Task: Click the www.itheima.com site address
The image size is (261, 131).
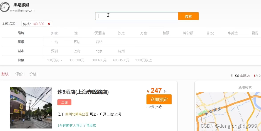Action: 22,10
